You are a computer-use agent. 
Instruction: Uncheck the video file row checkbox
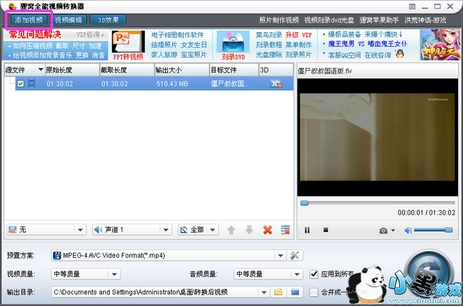point(20,84)
